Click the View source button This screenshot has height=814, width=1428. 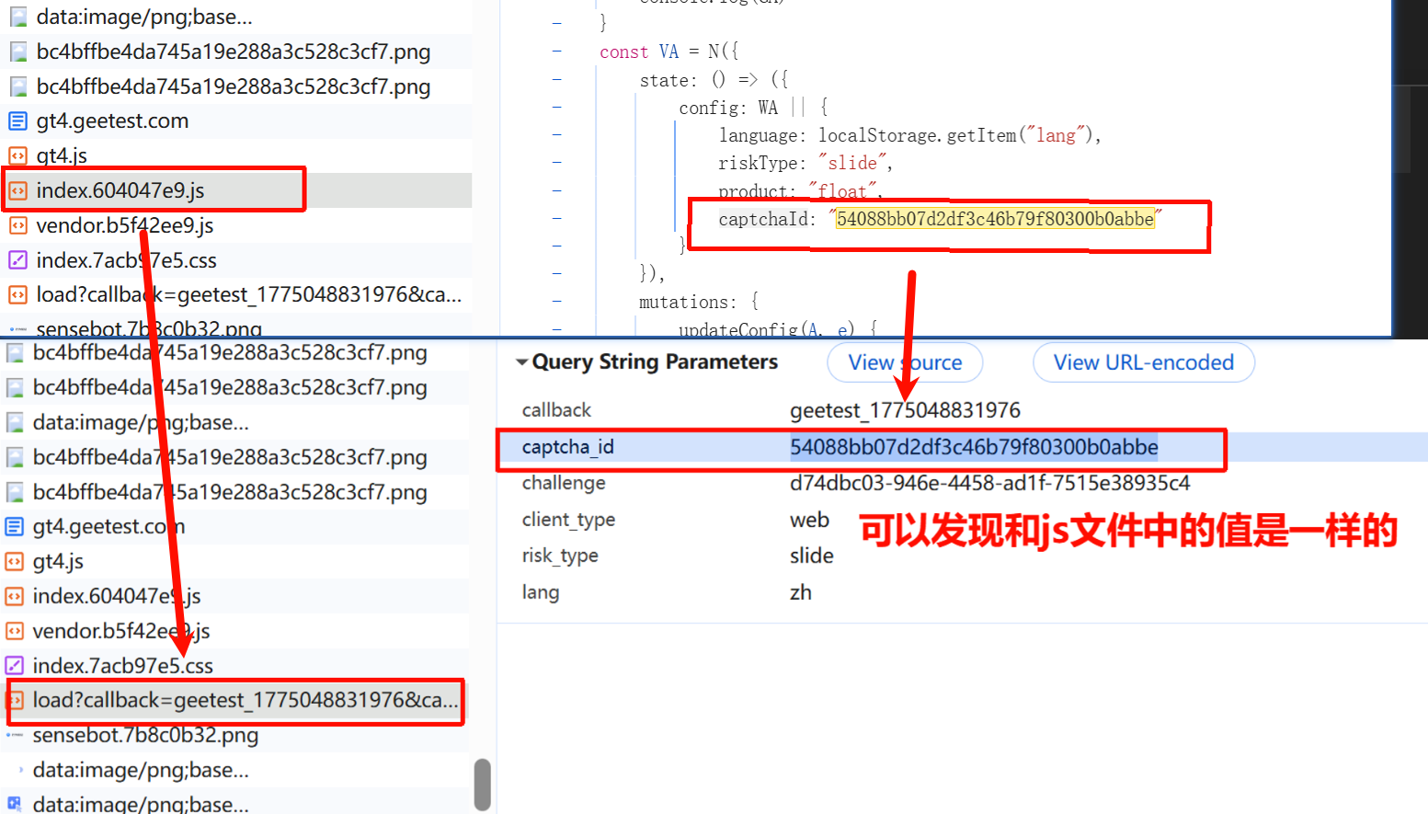click(905, 362)
